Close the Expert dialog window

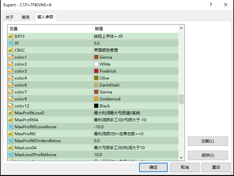[x=226, y=5]
